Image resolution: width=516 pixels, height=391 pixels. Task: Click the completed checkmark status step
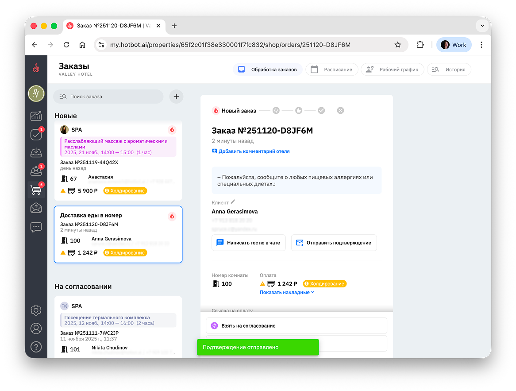(321, 111)
